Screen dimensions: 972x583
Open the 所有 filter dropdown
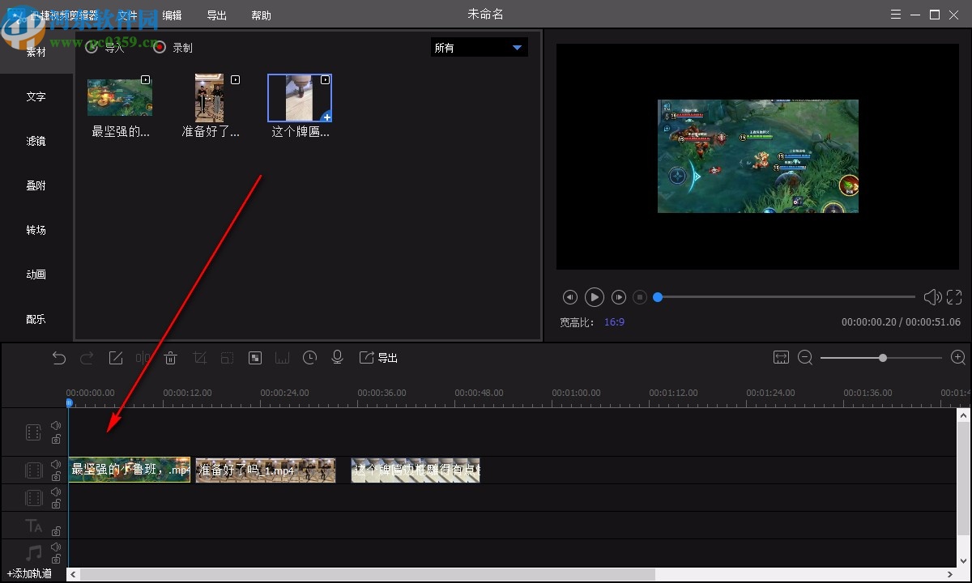point(478,47)
